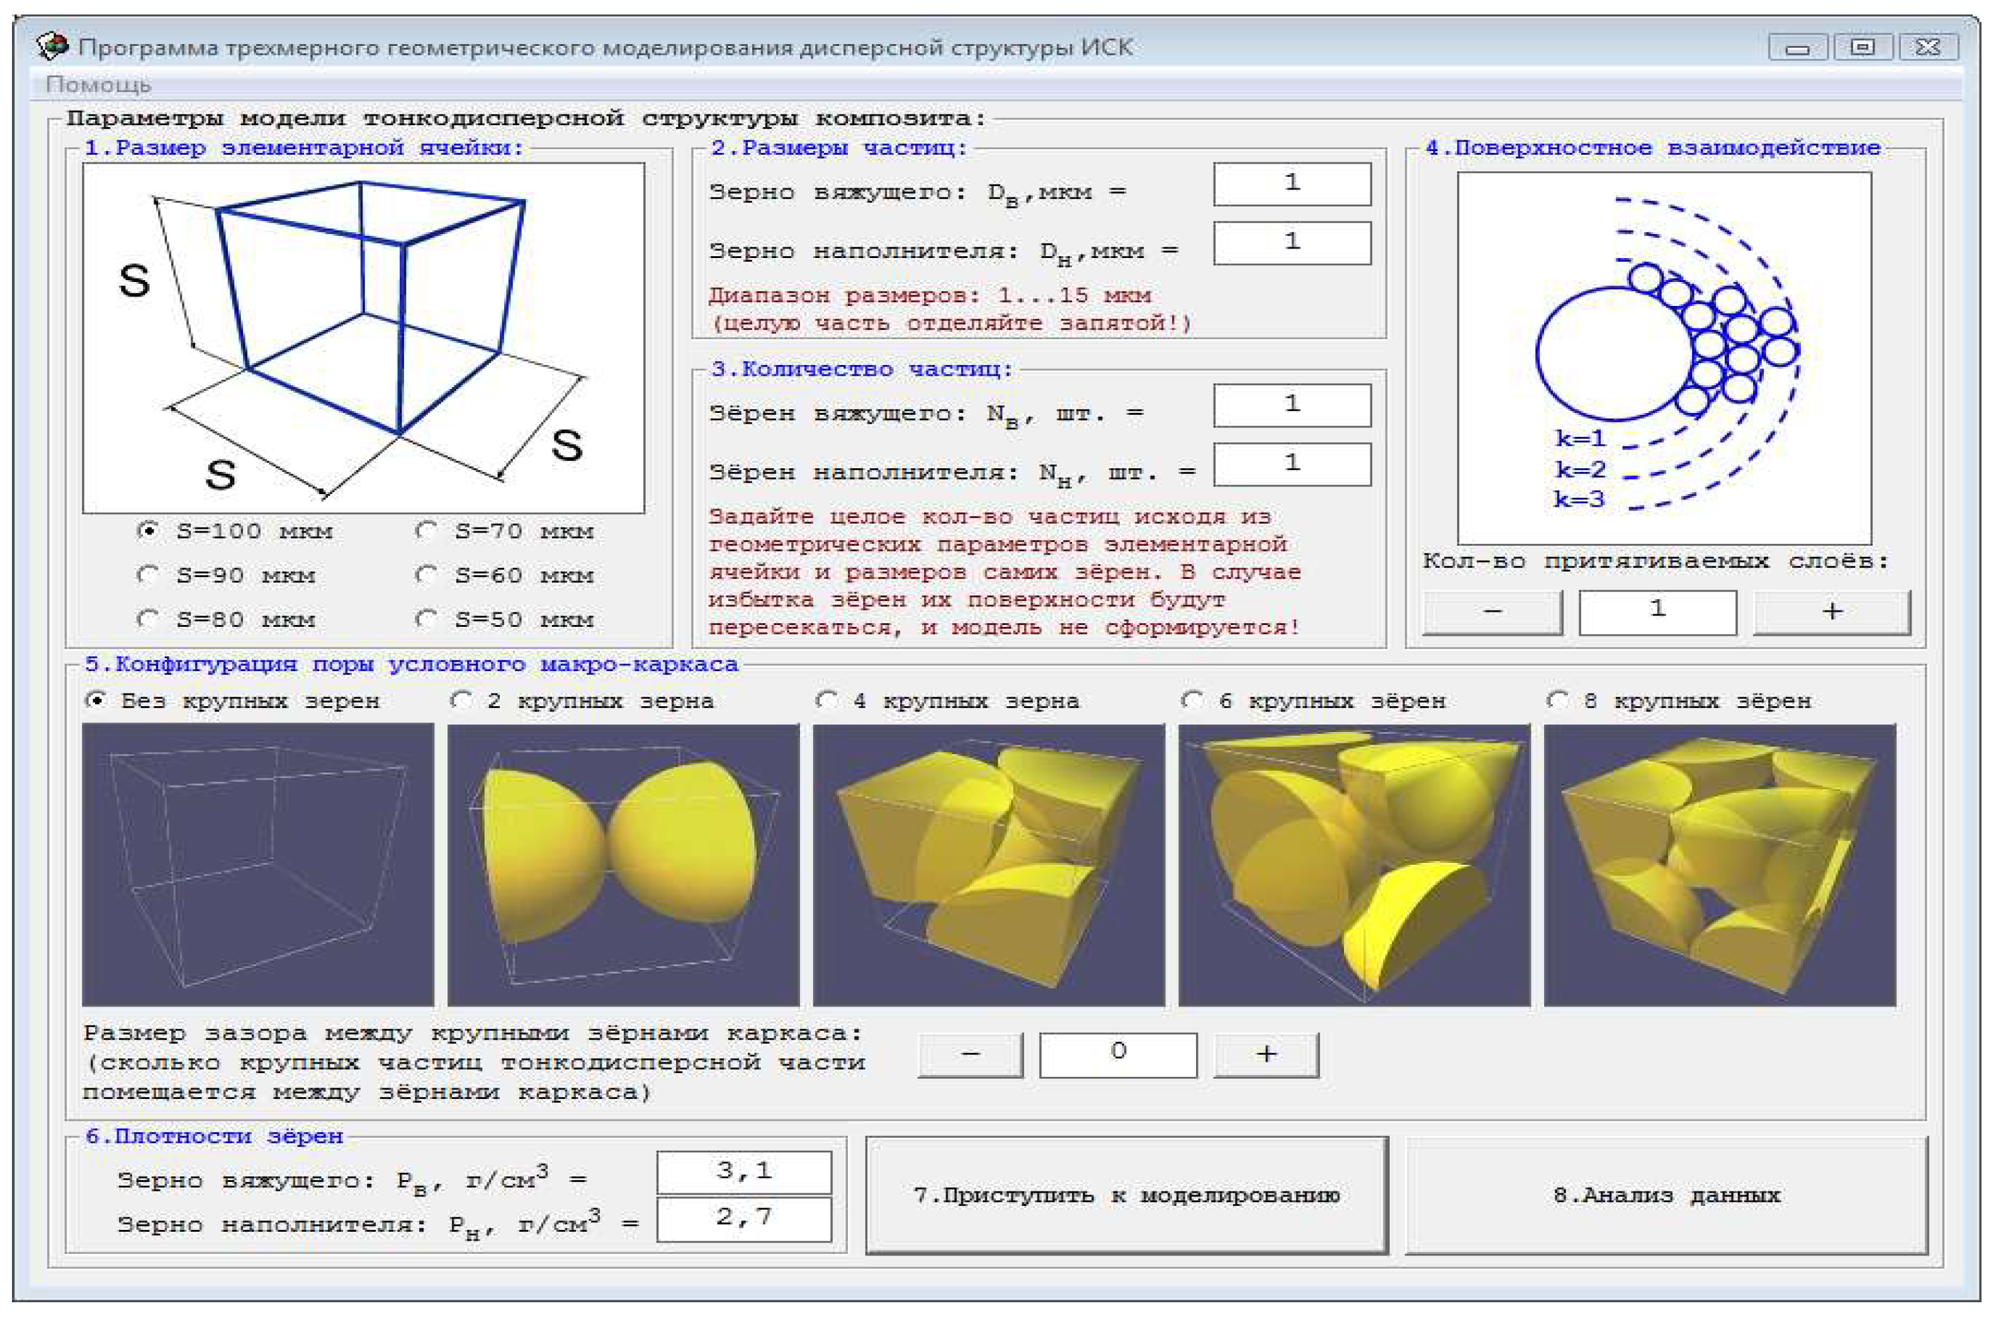Screen dimensions: 1996x1323
Task: Minimize the program window
Action: (1798, 47)
